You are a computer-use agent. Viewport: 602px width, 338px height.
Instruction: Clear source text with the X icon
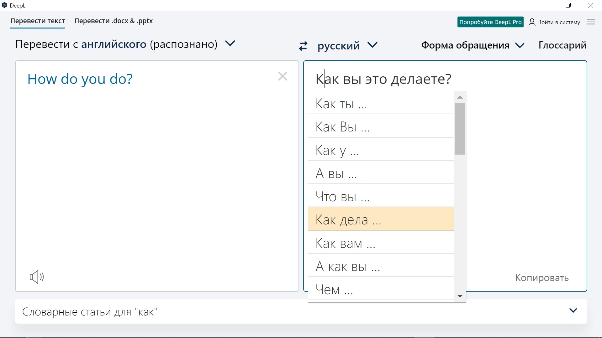[283, 76]
